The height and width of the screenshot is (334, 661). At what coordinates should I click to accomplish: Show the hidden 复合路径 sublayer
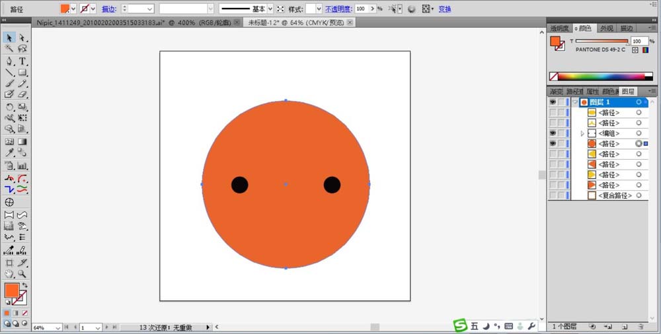click(x=553, y=195)
